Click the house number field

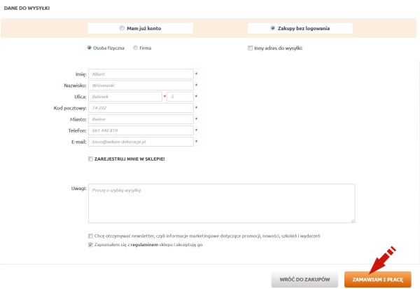[x=180, y=96]
